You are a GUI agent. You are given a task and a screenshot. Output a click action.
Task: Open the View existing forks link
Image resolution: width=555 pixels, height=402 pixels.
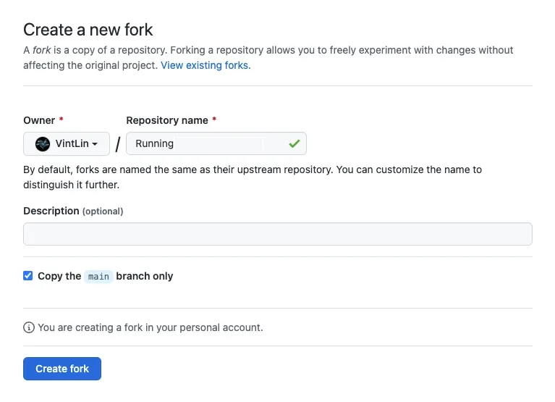click(x=206, y=65)
